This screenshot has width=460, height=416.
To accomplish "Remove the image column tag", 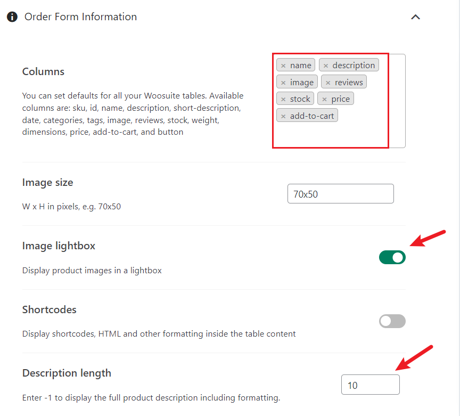I will 283,83.
